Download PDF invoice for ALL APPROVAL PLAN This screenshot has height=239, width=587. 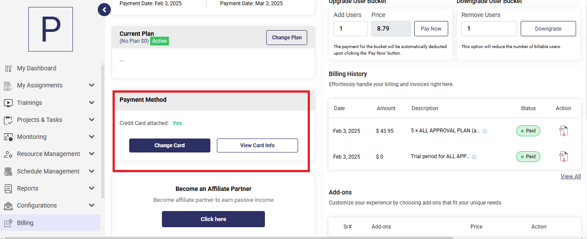(563, 131)
